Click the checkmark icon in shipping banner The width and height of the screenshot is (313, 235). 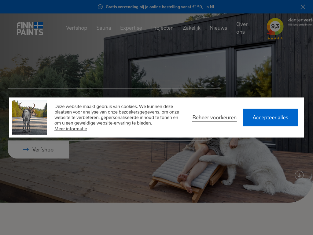coord(100,7)
